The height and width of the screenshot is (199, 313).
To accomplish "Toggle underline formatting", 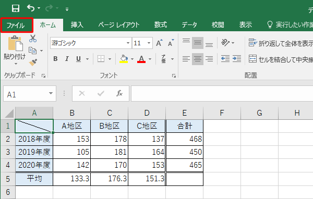I will [x=78, y=59].
